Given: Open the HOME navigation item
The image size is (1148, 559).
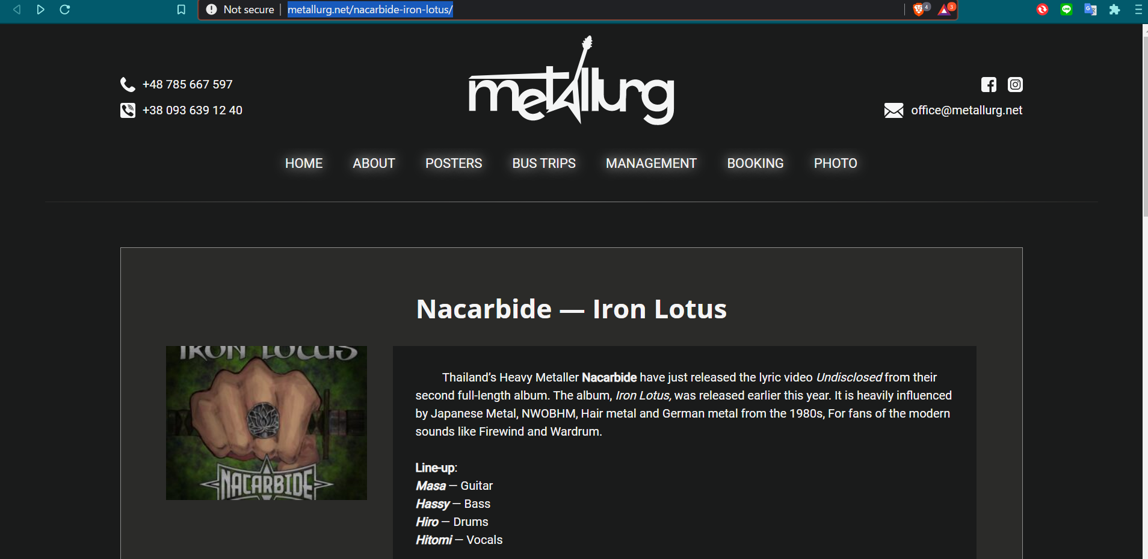Looking at the screenshot, I should [x=304, y=164].
